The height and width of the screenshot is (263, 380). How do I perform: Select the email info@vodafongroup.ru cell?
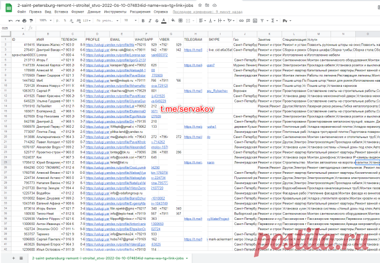pyautogui.click(x=122, y=193)
